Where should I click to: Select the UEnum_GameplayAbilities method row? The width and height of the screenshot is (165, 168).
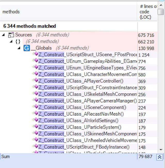(x=87, y=61)
